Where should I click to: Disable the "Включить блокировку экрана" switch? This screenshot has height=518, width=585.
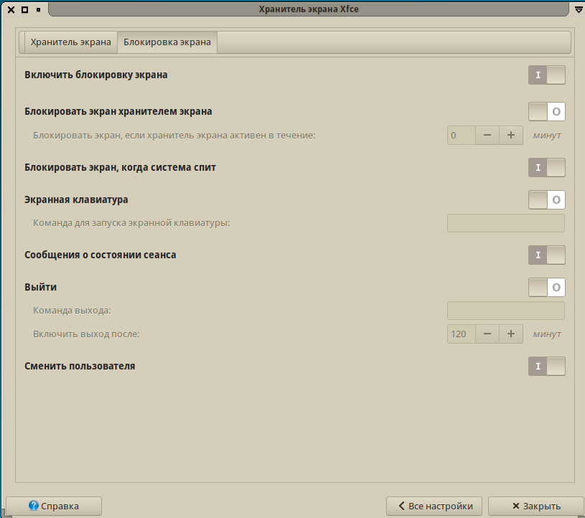point(546,75)
